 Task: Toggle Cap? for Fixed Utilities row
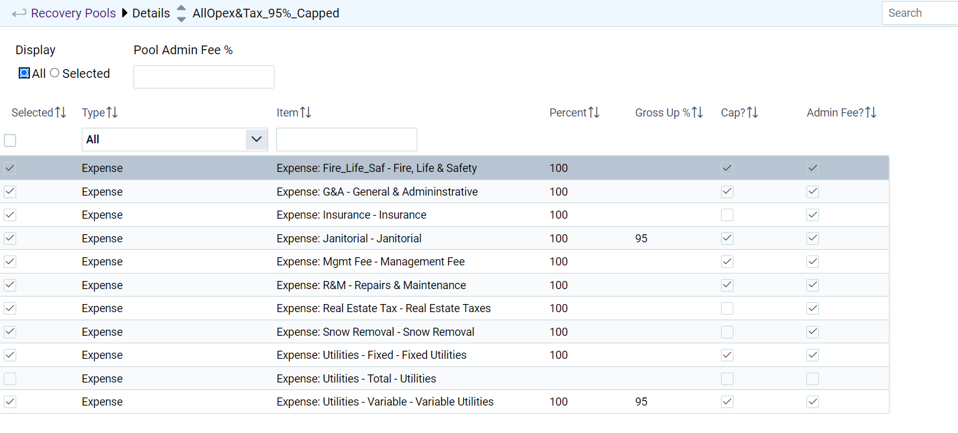[x=727, y=355]
